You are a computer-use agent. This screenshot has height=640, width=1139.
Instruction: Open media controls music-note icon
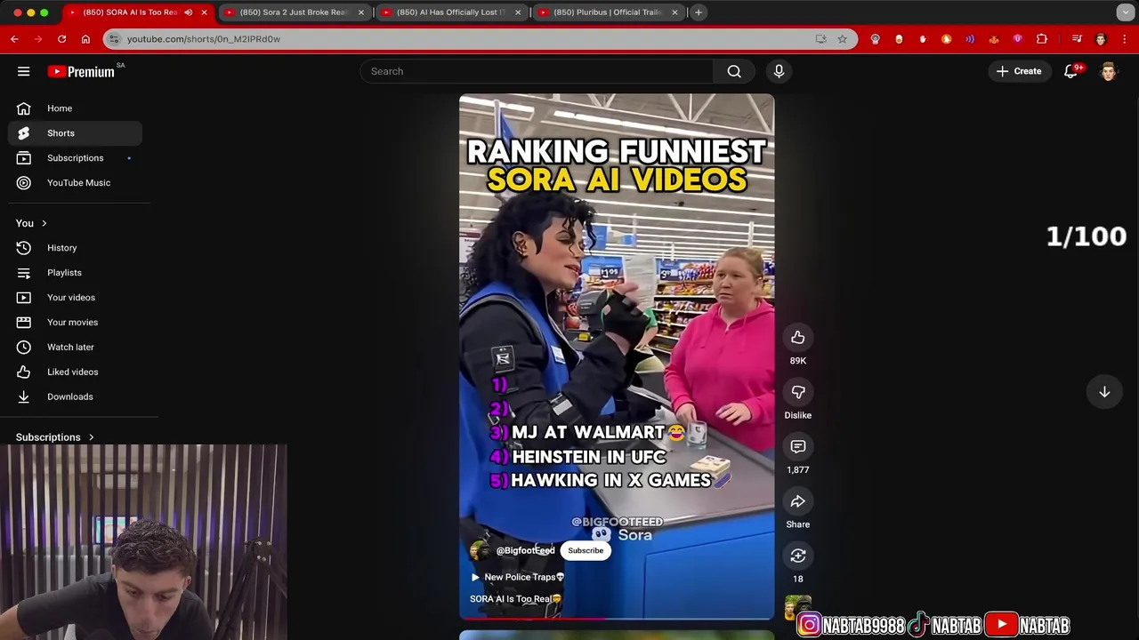tap(1077, 39)
